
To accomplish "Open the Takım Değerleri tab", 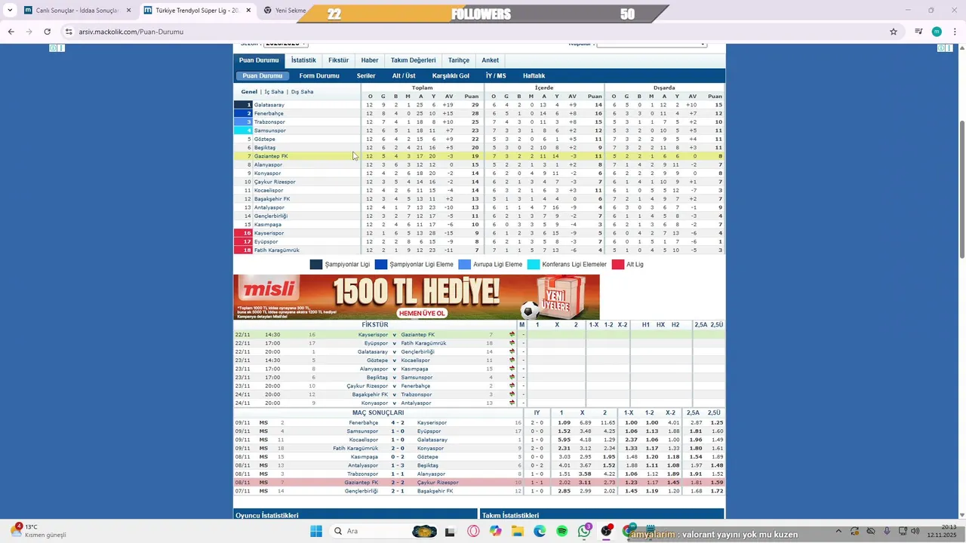I will (x=413, y=60).
